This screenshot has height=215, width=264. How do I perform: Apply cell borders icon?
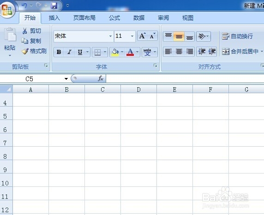(97, 52)
